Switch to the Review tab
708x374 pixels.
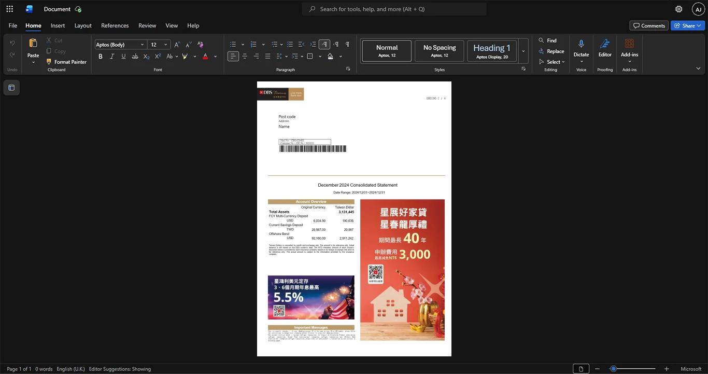tap(147, 25)
